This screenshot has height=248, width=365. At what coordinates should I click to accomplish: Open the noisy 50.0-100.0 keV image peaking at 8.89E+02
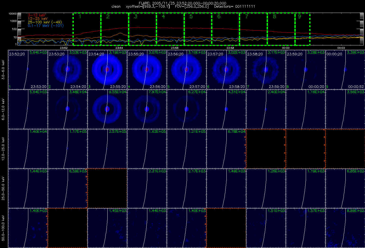coord(345,228)
